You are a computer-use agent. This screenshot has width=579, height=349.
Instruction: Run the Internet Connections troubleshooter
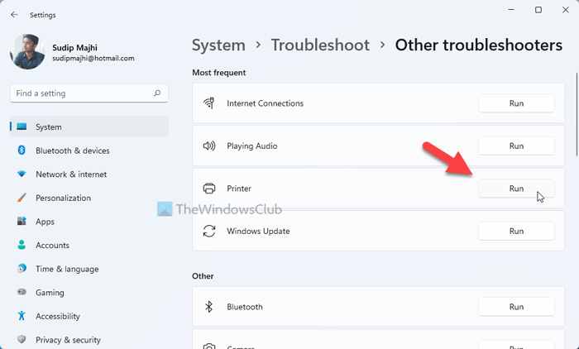click(x=516, y=103)
